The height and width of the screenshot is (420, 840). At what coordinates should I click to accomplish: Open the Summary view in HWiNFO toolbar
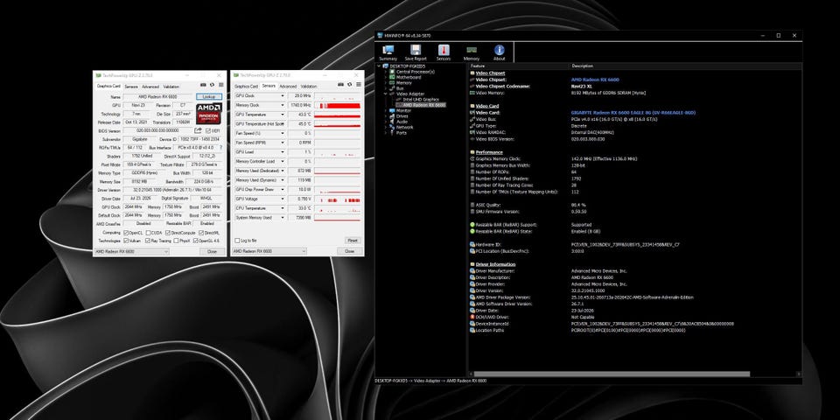pyautogui.click(x=388, y=52)
